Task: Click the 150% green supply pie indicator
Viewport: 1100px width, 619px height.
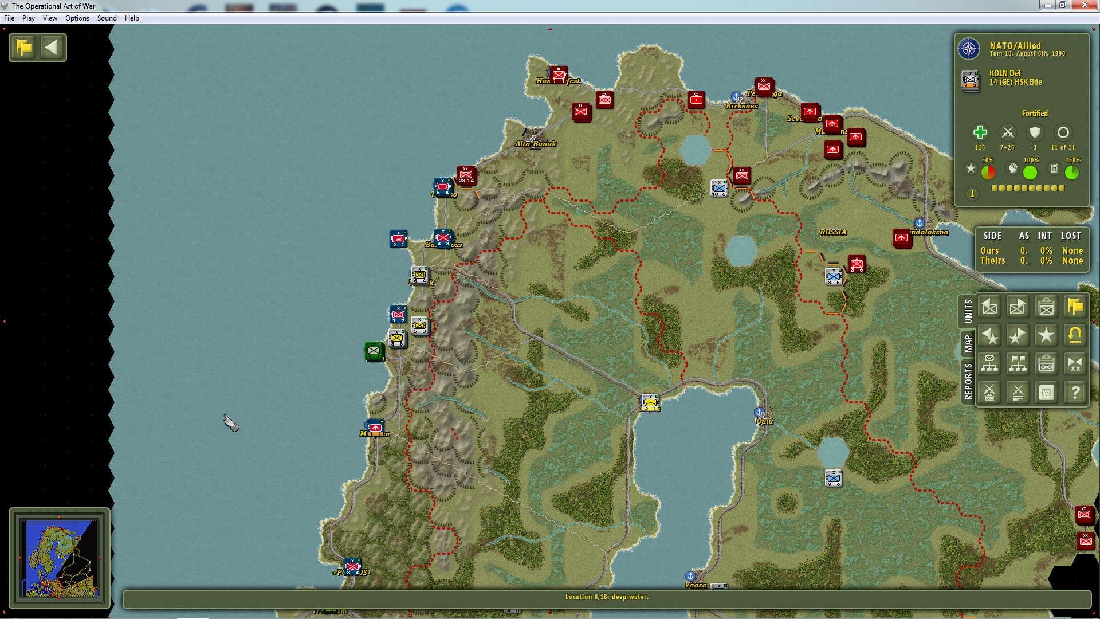Action: tap(1072, 172)
